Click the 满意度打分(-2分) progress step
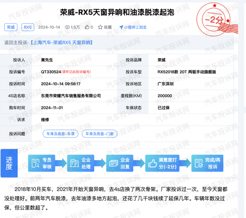This screenshot has width=246, height=218. 162,163
